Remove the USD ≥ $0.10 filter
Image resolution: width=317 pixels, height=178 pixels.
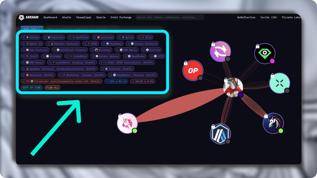click(107, 81)
